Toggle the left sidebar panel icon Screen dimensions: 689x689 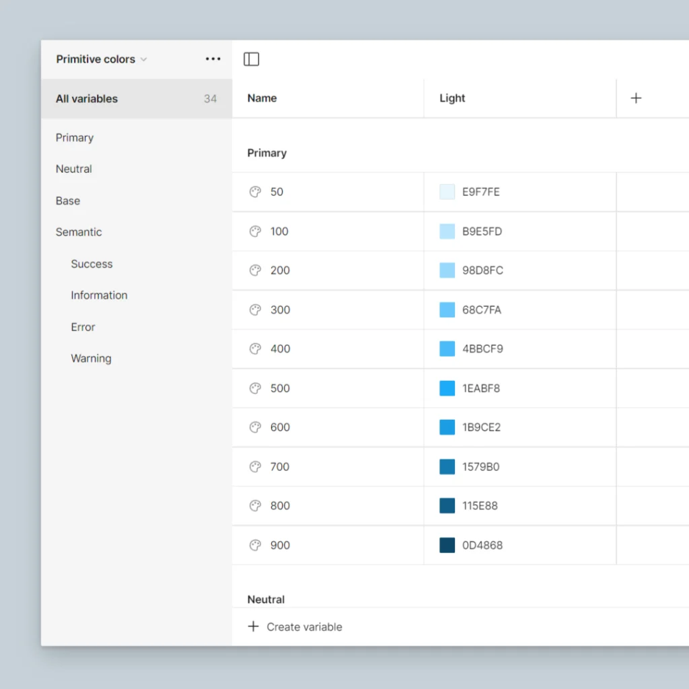[251, 59]
